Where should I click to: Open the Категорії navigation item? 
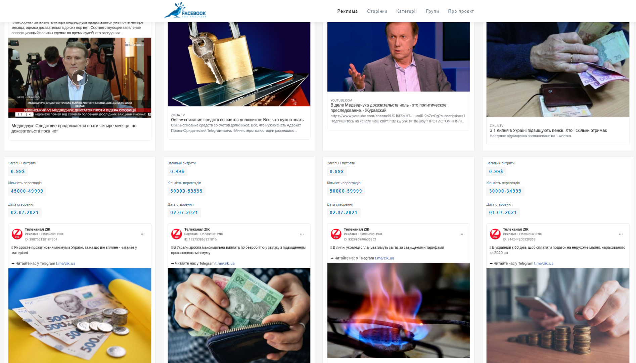(406, 11)
